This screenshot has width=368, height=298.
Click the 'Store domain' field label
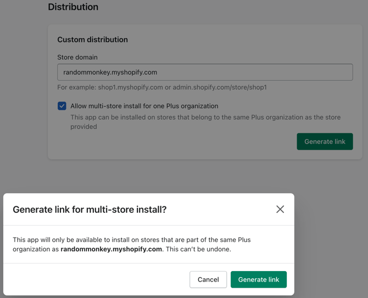[77, 57]
